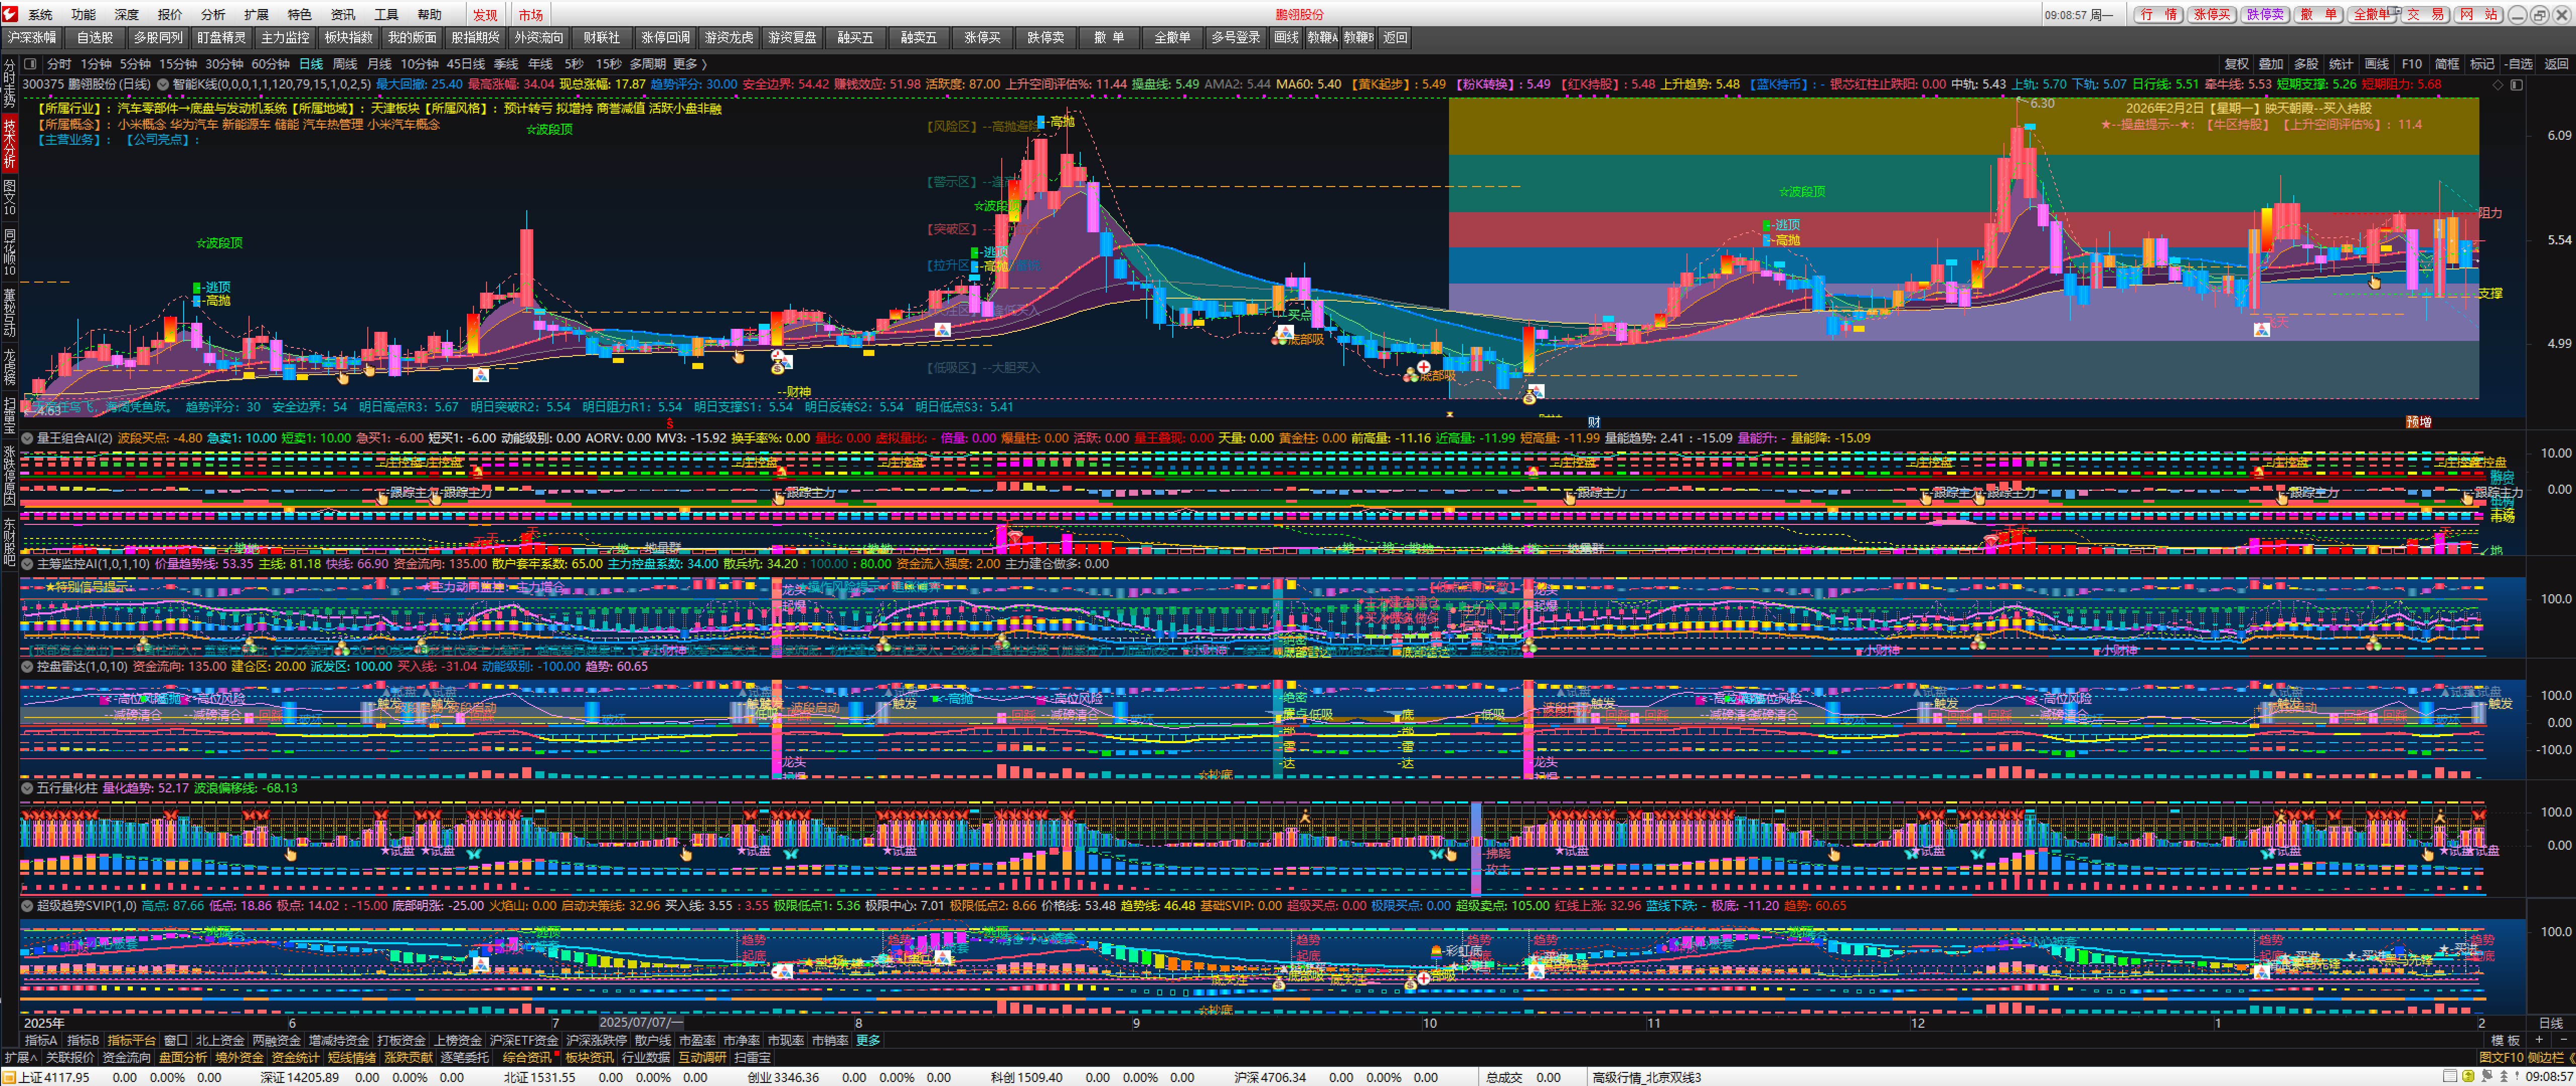Click the yellow coin status bar icon

(x=2469, y=1077)
